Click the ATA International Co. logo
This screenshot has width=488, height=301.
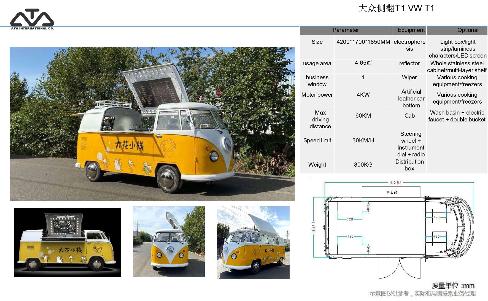click(x=32, y=19)
